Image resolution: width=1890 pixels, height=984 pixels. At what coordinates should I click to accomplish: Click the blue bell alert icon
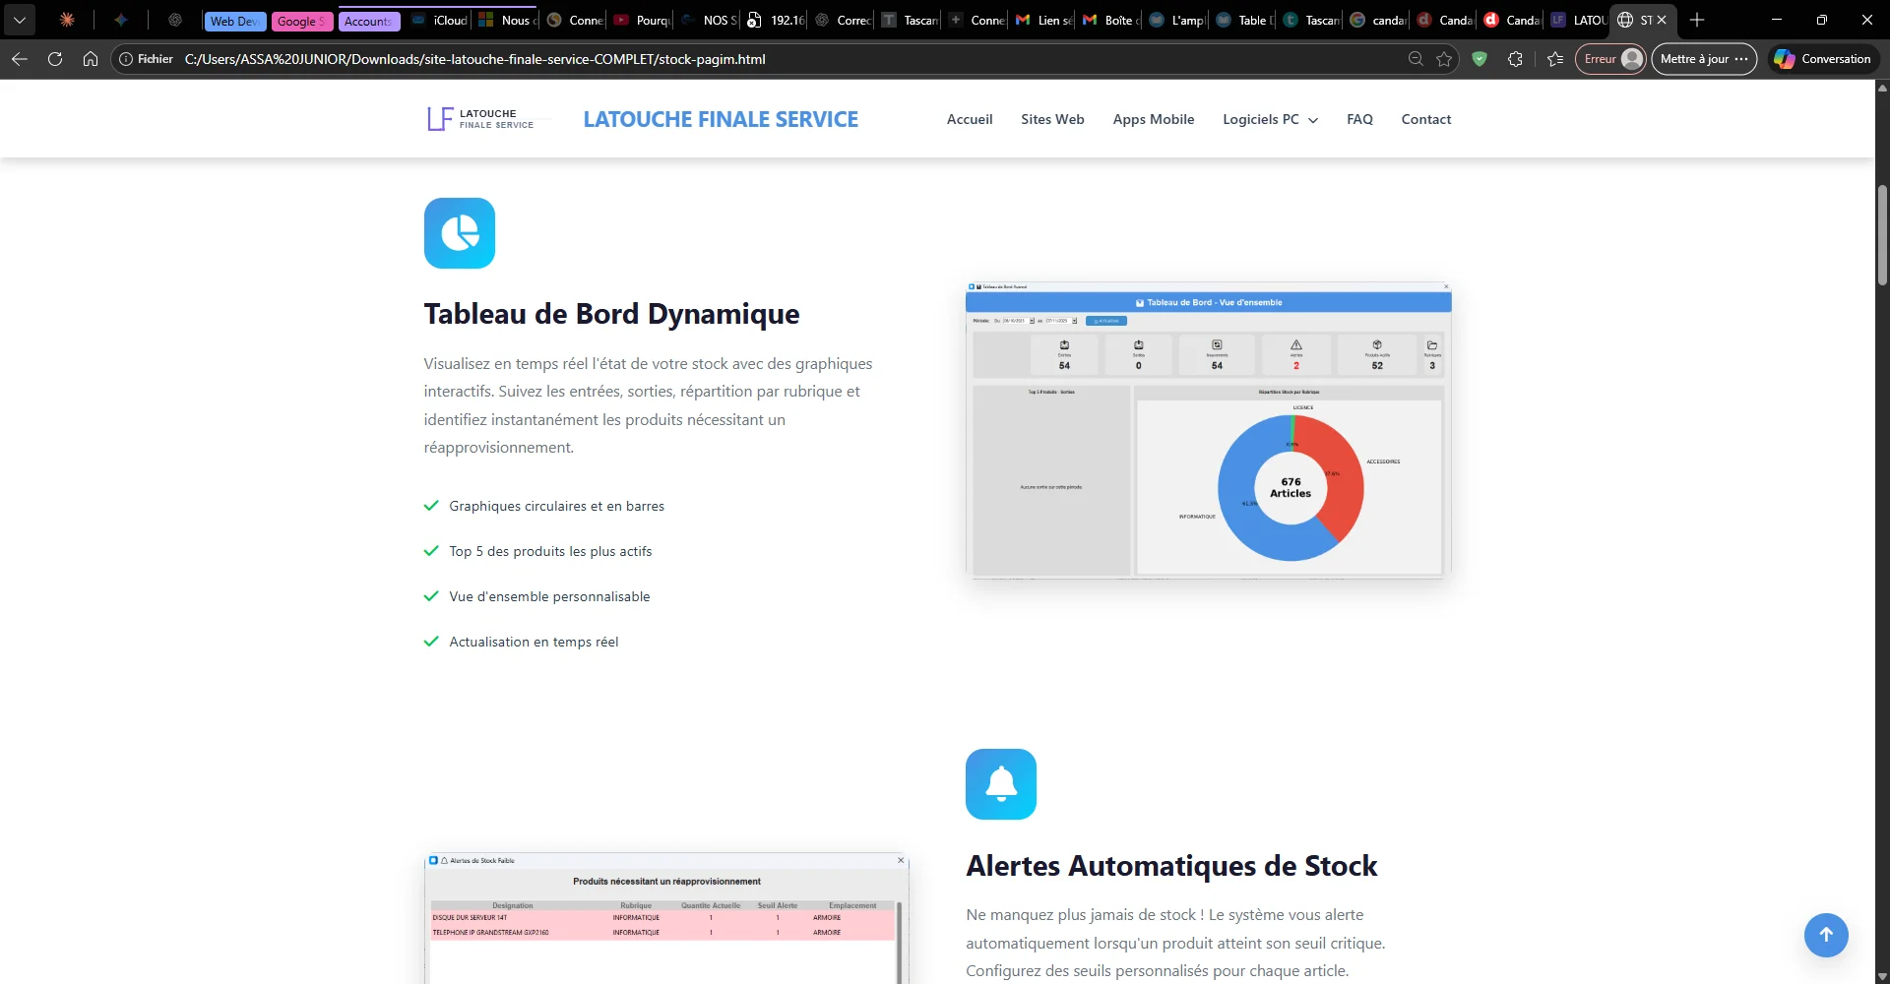pyautogui.click(x=1001, y=784)
